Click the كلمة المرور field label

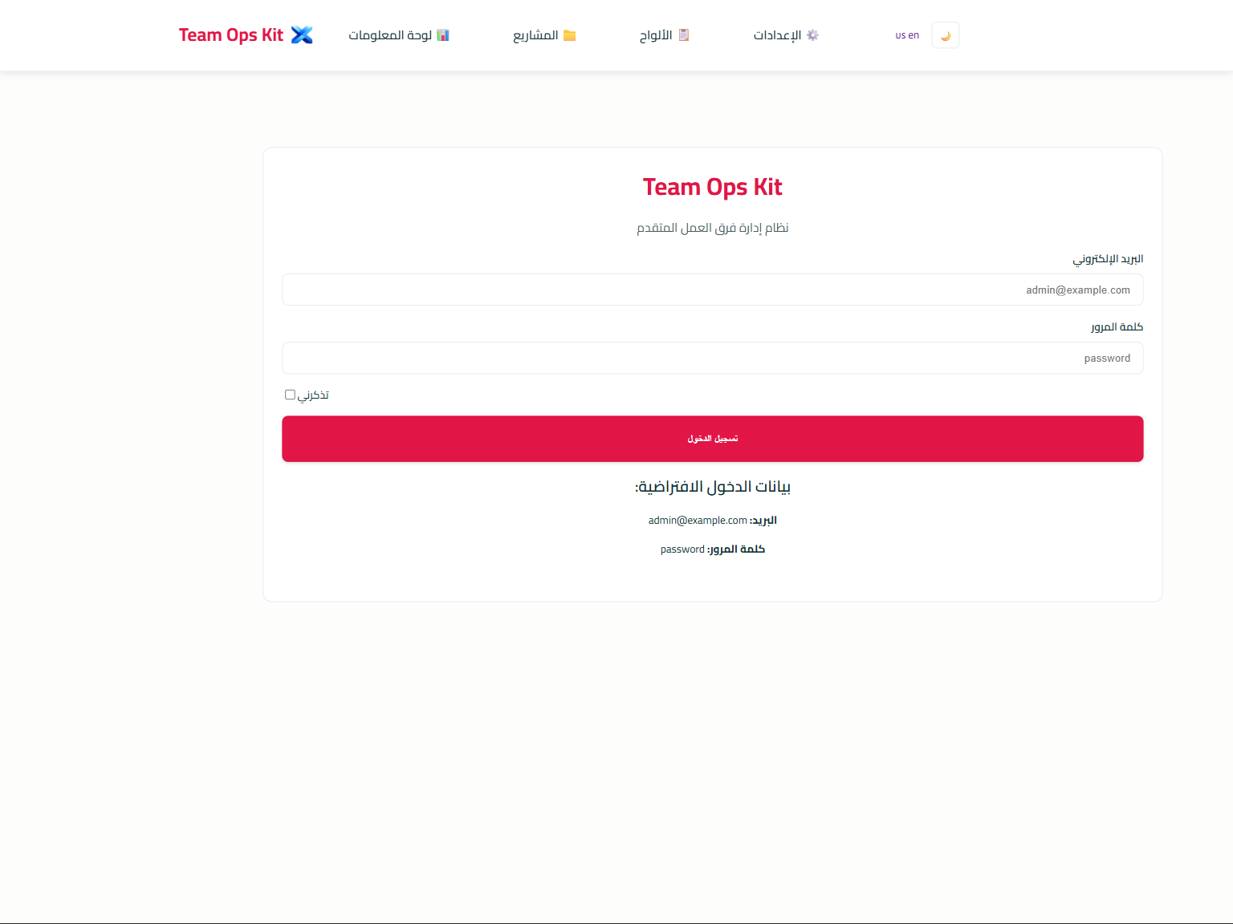pyautogui.click(x=1117, y=327)
